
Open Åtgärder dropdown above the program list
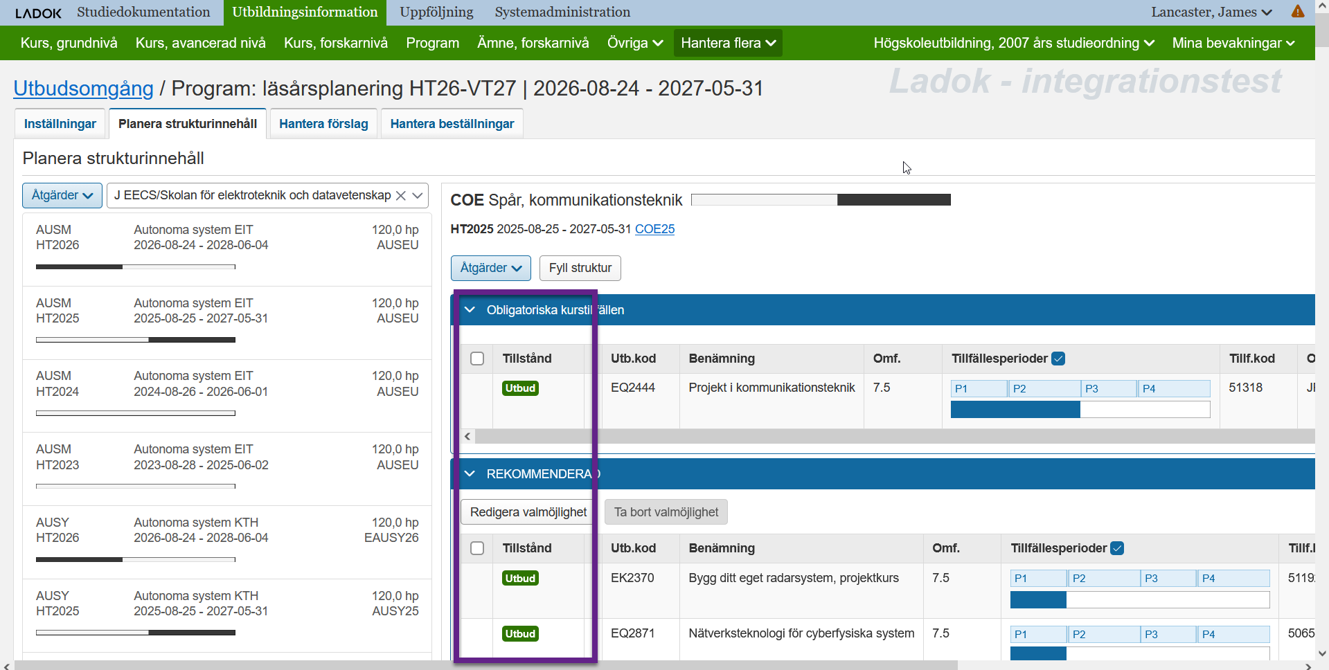(x=62, y=196)
